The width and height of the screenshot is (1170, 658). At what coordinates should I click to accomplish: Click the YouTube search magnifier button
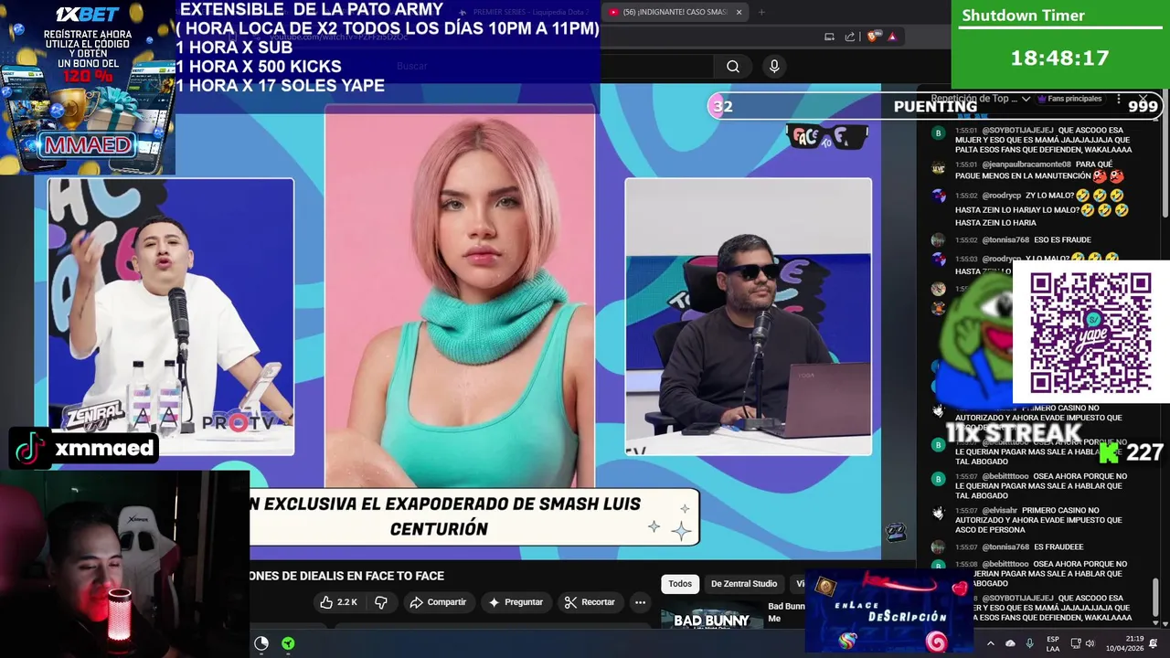click(733, 66)
